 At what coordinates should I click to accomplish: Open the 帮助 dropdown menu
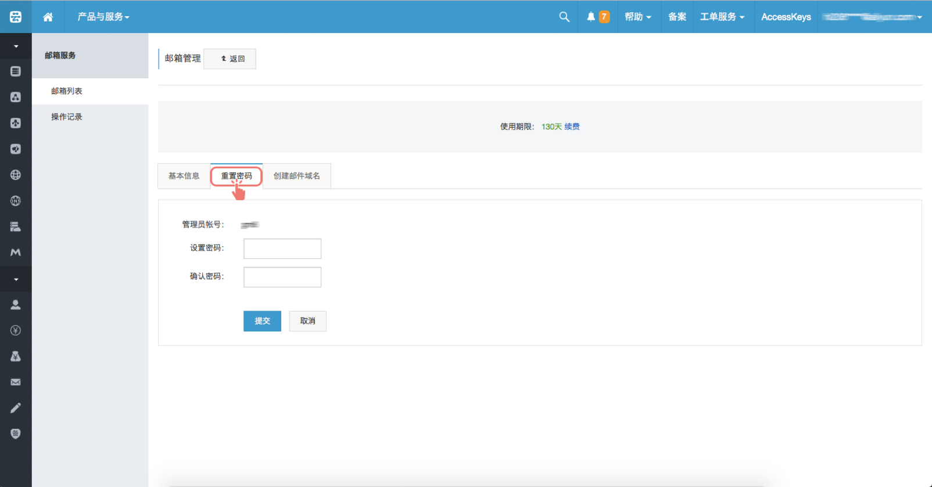637,17
